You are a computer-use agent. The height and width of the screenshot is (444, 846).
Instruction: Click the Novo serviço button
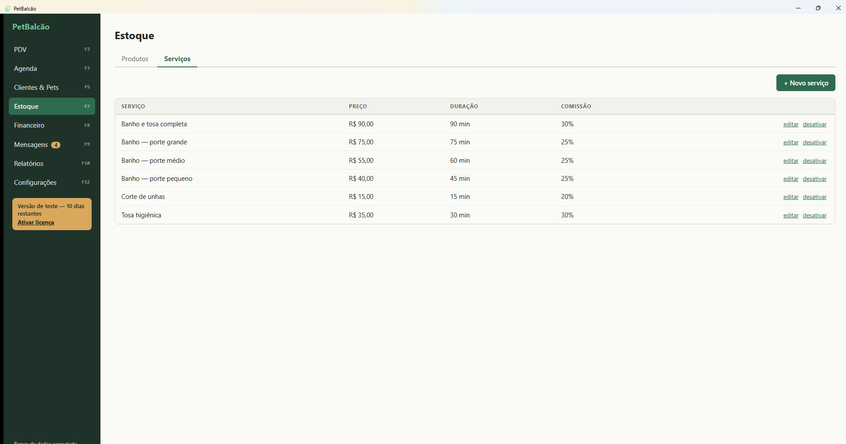pos(805,83)
